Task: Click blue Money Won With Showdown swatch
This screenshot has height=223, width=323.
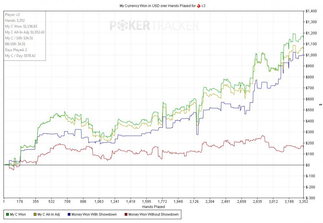Action: tap(69, 214)
